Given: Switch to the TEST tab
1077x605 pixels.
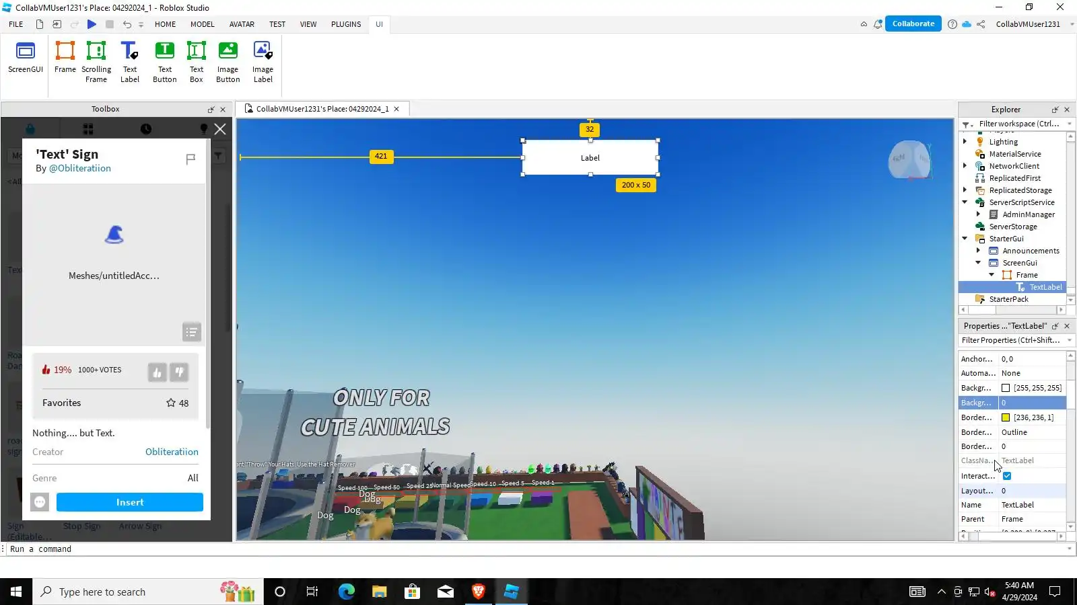Looking at the screenshot, I should pyautogui.click(x=277, y=24).
